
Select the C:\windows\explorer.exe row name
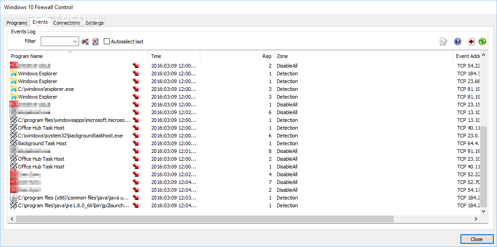[x=46, y=89]
